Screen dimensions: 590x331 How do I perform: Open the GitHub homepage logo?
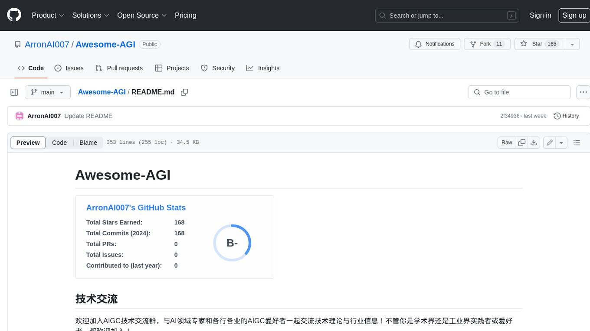tap(14, 15)
